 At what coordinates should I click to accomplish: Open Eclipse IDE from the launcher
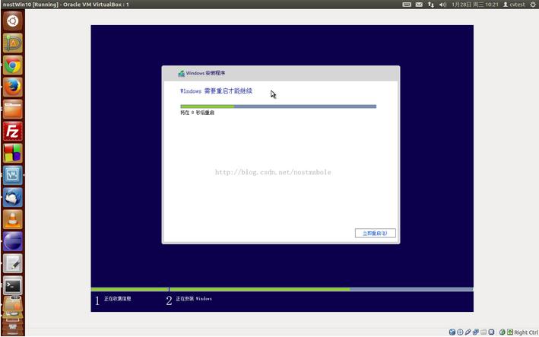pyautogui.click(x=13, y=241)
